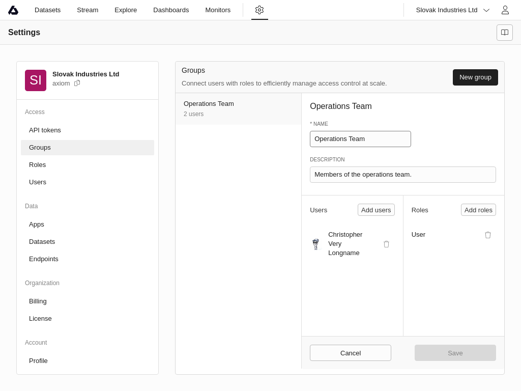521x391 pixels.
Task: Copy the axiom organization ID
Action: [x=77, y=83]
